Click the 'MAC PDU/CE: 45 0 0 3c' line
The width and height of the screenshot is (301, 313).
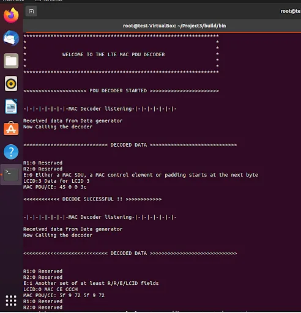pos(55,187)
